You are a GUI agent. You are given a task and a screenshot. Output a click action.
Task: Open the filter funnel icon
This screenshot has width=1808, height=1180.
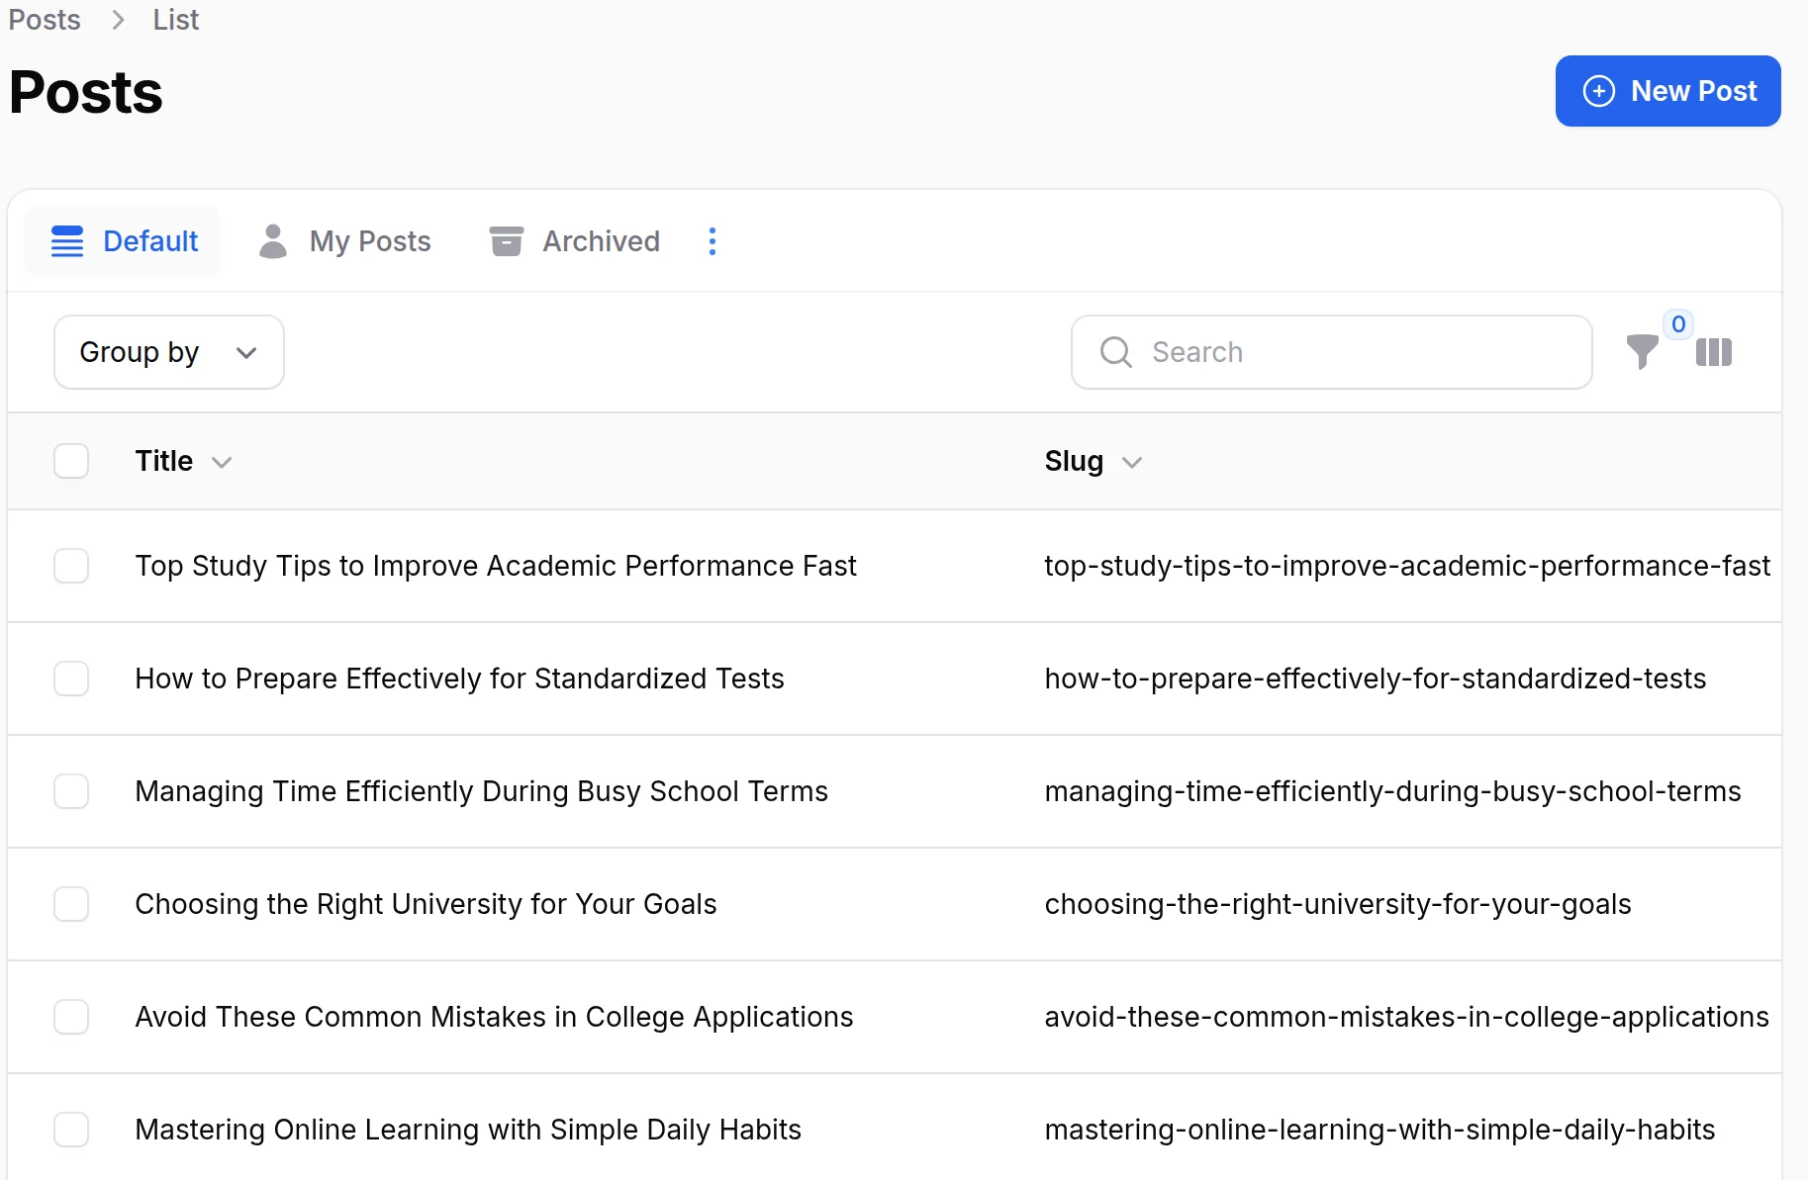pos(1643,352)
